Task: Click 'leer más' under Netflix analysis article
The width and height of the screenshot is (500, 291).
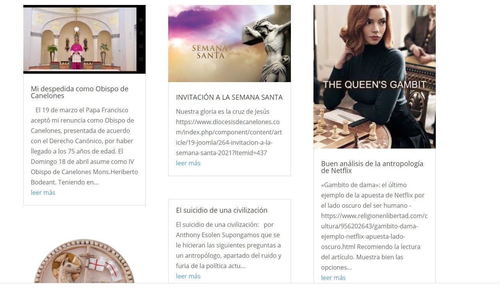Action: (333, 278)
